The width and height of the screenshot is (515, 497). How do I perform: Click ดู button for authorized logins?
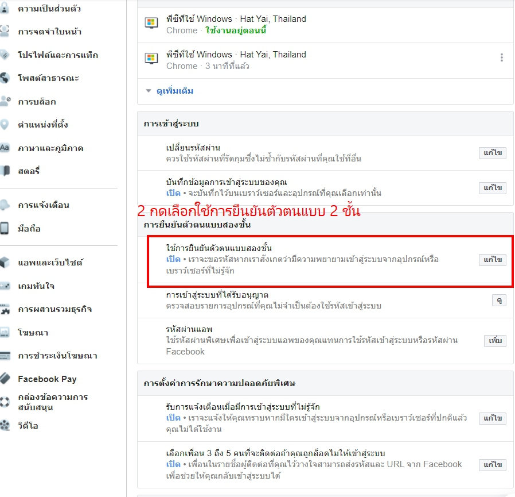coord(499,300)
